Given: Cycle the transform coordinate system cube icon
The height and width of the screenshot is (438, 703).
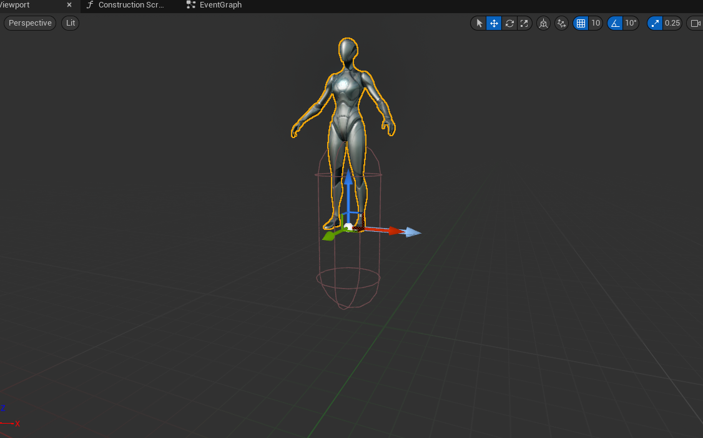Looking at the screenshot, I should pyautogui.click(x=543, y=23).
